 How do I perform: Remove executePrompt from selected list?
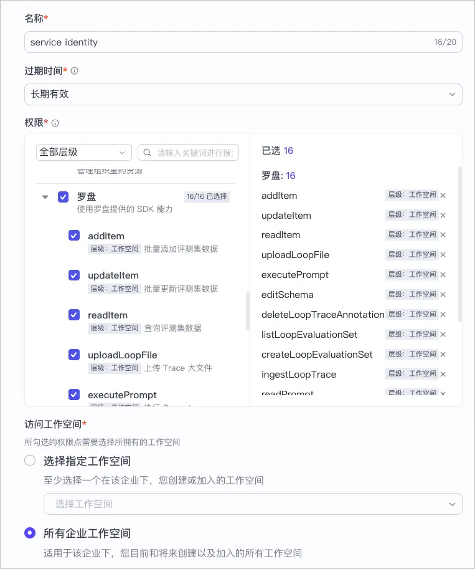(x=443, y=275)
